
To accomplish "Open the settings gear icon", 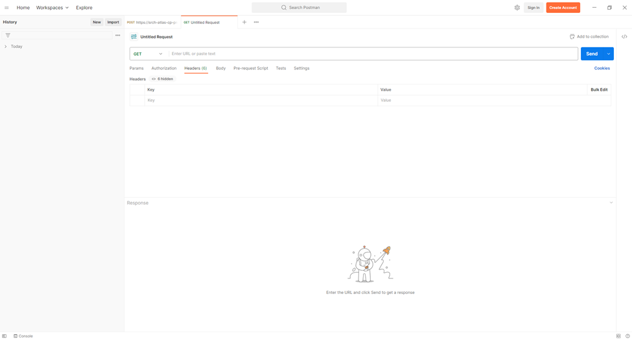I will 517,8.
